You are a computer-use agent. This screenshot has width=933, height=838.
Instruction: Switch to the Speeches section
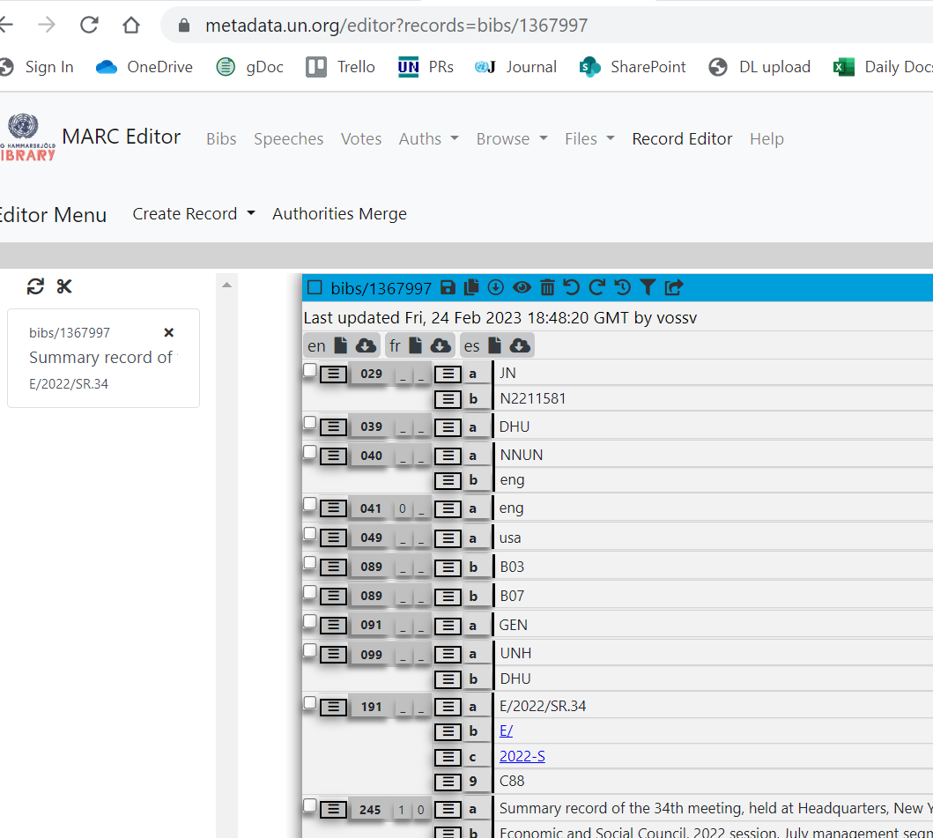point(288,138)
